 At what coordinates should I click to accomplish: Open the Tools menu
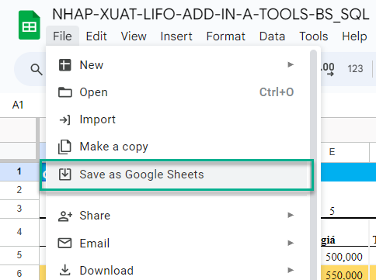314,36
